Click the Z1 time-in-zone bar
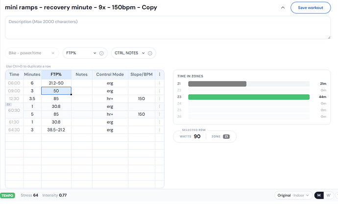Viewport: 338px width, 204px height. [217, 84]
